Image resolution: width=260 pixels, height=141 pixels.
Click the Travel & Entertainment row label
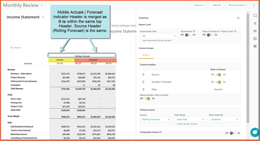point(20,130)
